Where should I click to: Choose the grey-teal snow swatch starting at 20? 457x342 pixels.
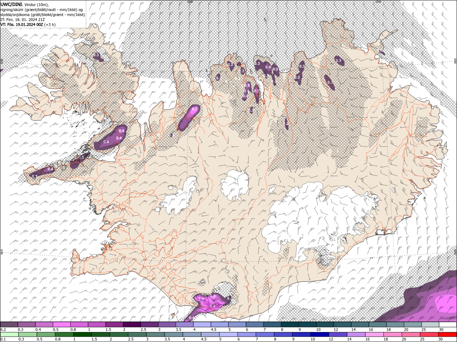tap(413, 325)
